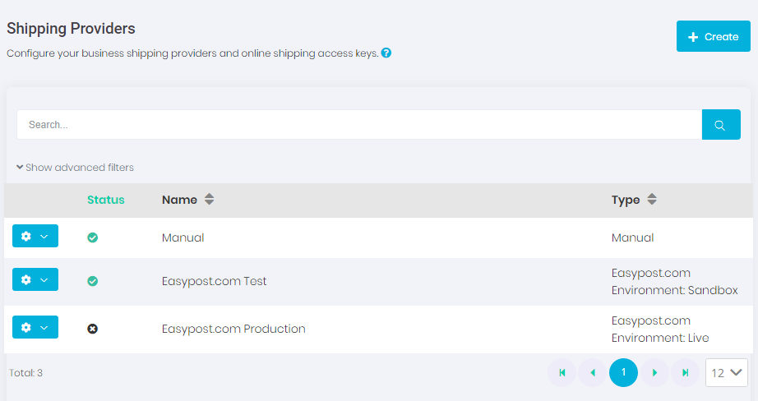
Task: Expand Show advanced filters
Action: (75, 168)
